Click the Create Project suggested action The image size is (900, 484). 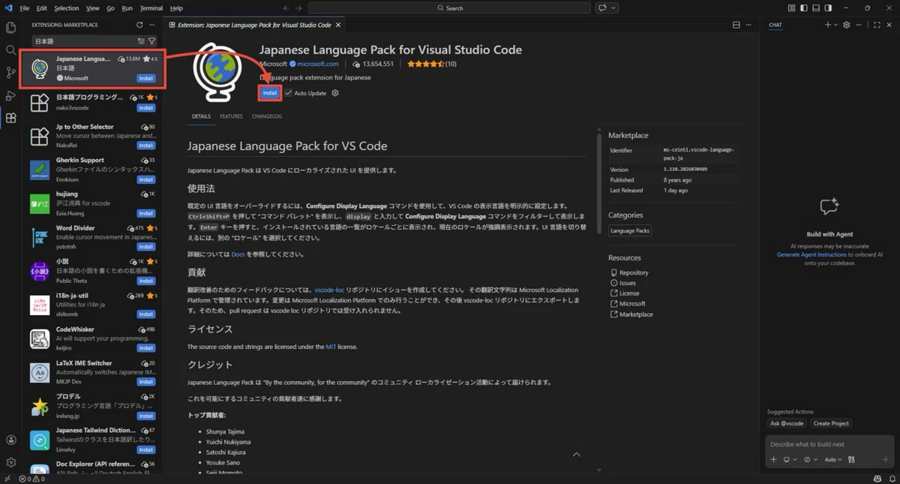(831, 423)
